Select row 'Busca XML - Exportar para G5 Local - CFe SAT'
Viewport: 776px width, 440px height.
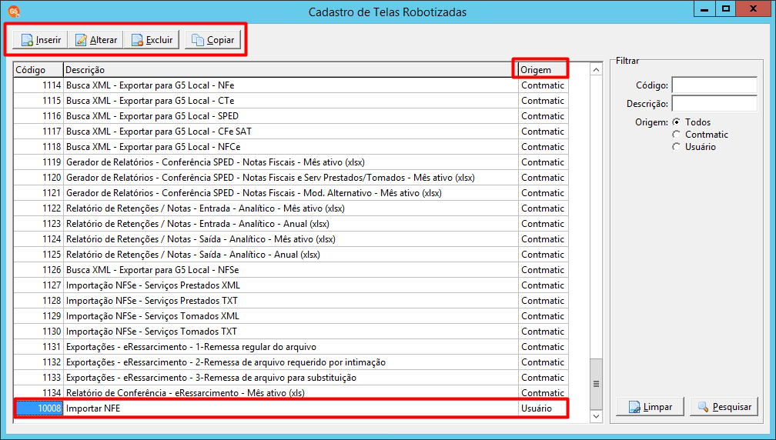click(x=291, y=132)
